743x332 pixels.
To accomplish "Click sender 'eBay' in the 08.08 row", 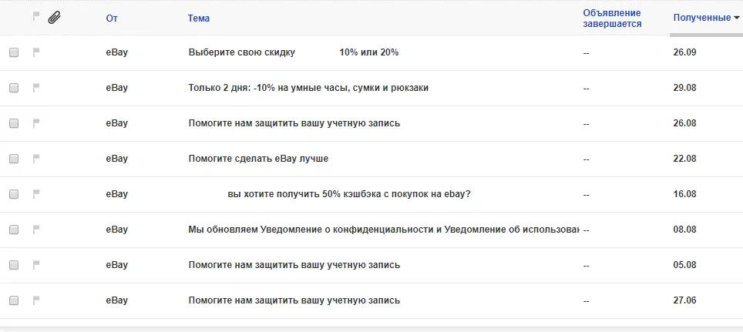I will (116, 230).
